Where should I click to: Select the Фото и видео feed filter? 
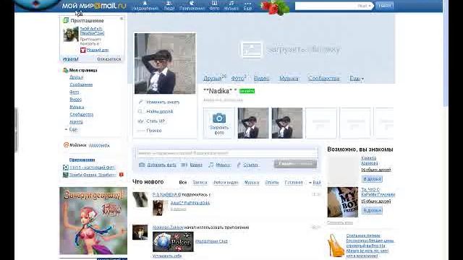point(226,183)
